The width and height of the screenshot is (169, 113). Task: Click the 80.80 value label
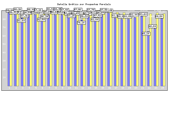point(159,17)
